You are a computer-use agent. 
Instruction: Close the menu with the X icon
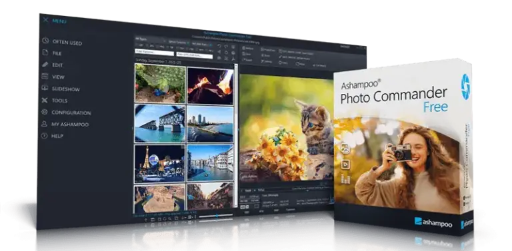[45, 20]
